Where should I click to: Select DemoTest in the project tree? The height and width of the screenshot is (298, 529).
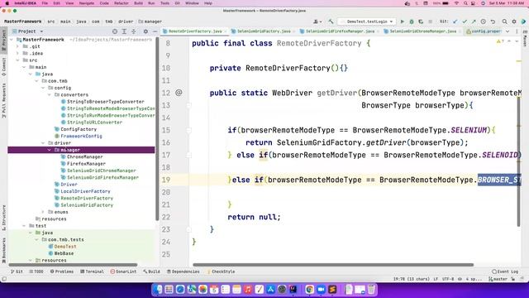coord(65,247)
